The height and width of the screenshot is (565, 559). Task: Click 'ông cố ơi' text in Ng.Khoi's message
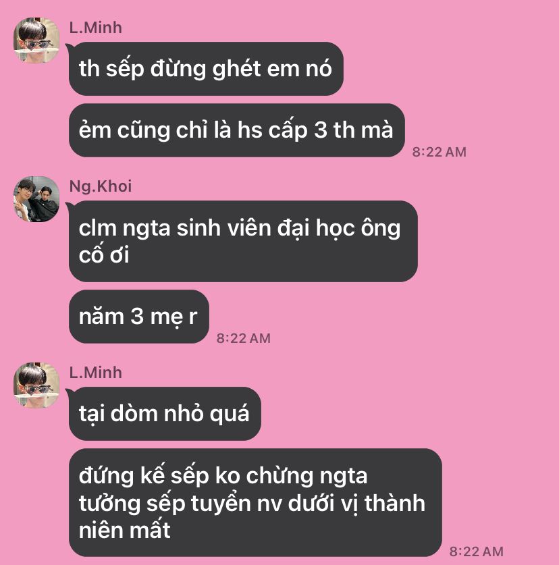239,241
